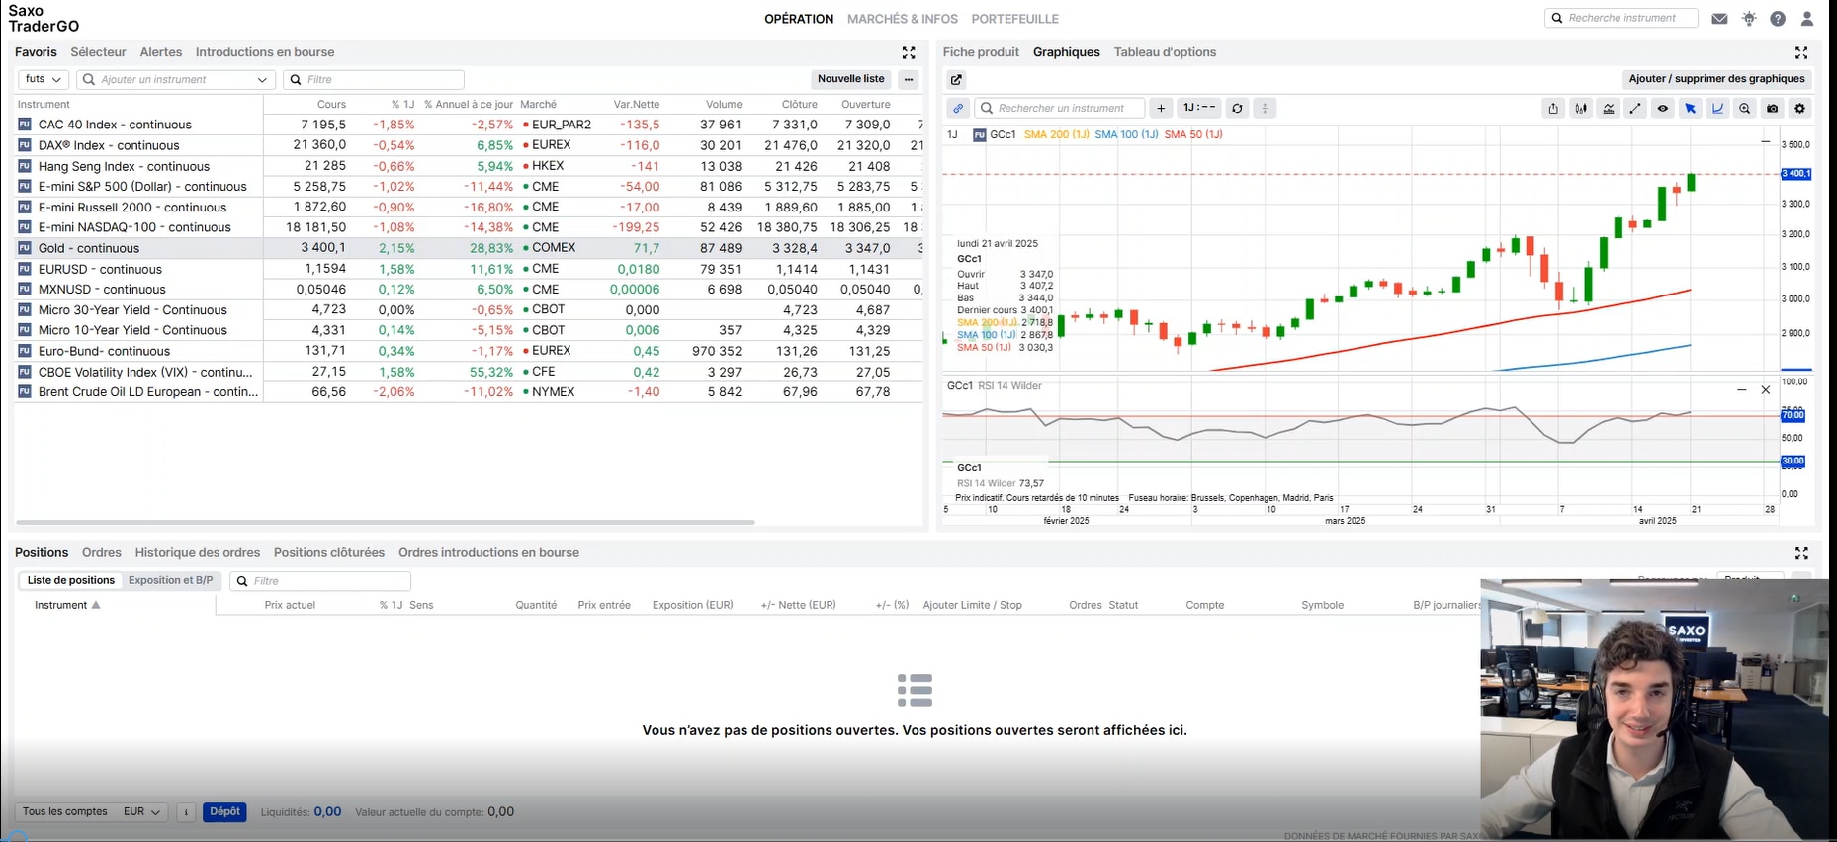Click the 'Nouvelle liste' button
This screenshot has height=842, width=1837.
850,79
